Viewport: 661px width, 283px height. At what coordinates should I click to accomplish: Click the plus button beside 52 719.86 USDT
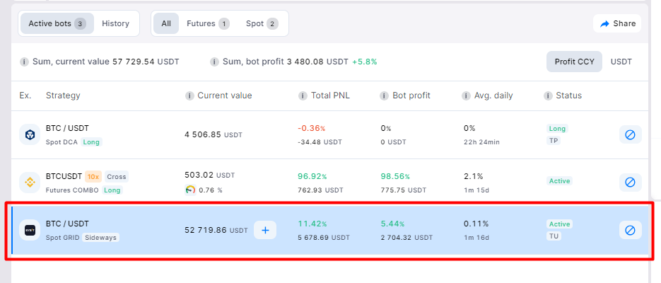click(x=265, y=230)
